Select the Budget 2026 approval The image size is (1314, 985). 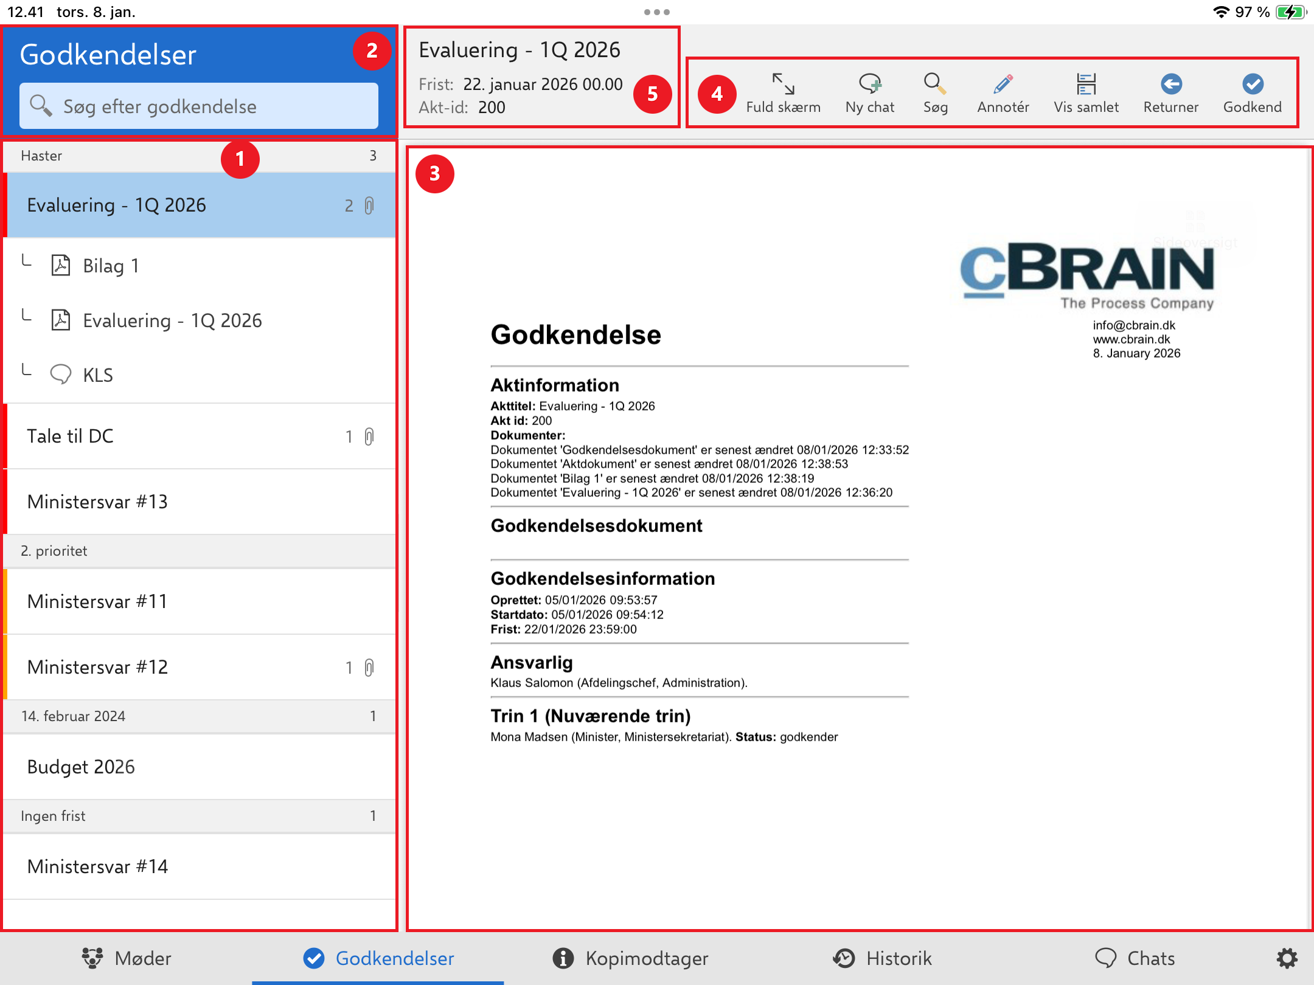coord(200,767)
